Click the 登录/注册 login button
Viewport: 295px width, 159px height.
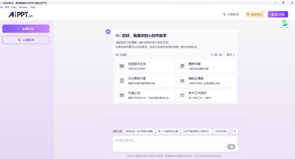(278, 14)
